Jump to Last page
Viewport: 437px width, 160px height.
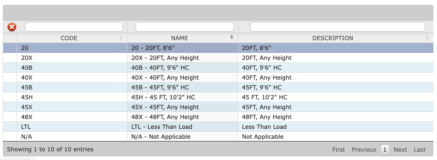[x=420, y=150]
